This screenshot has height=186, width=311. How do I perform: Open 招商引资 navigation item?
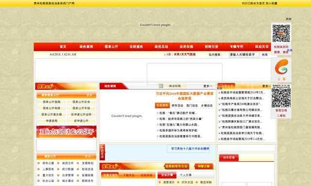(x=211, y=46)
